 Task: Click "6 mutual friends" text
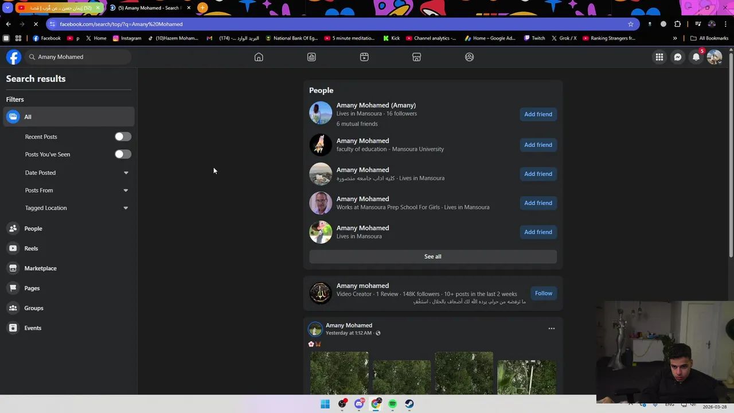[x=357, y=124]
